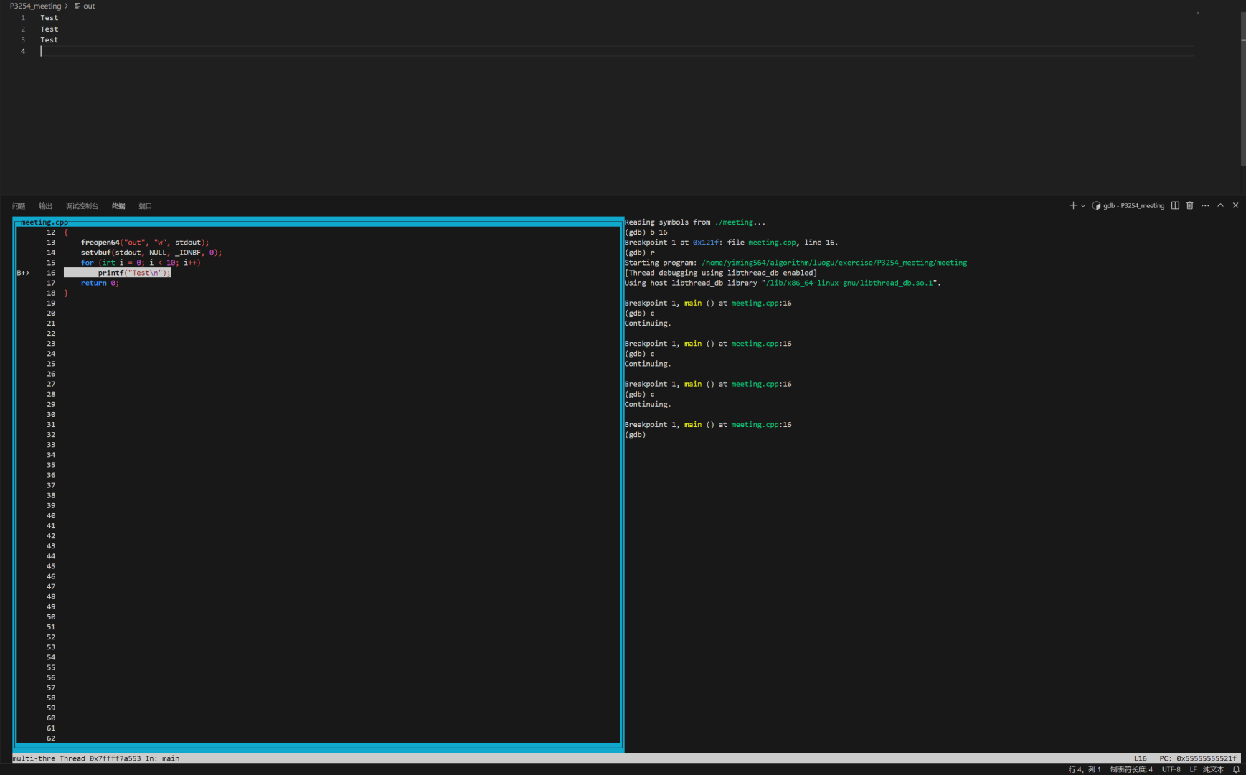Click PC: 0x55555555521f in status line
The width and height of the screenshot is (1246, 775).
(1198, 758)
